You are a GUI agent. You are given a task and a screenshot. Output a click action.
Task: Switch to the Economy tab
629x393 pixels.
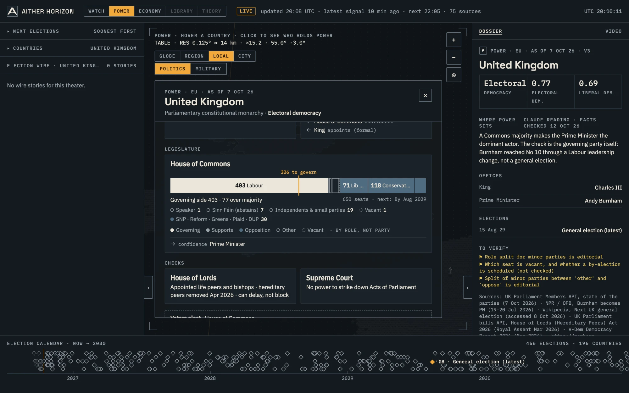pyautogui.click(x=150, y=11)
